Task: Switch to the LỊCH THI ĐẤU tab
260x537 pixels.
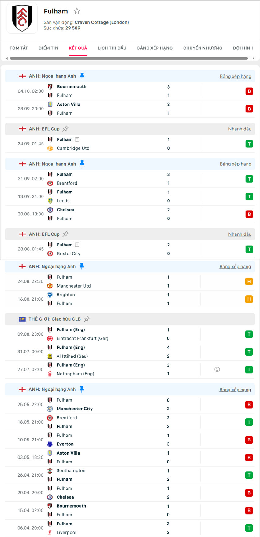Action: pos(112,48)
